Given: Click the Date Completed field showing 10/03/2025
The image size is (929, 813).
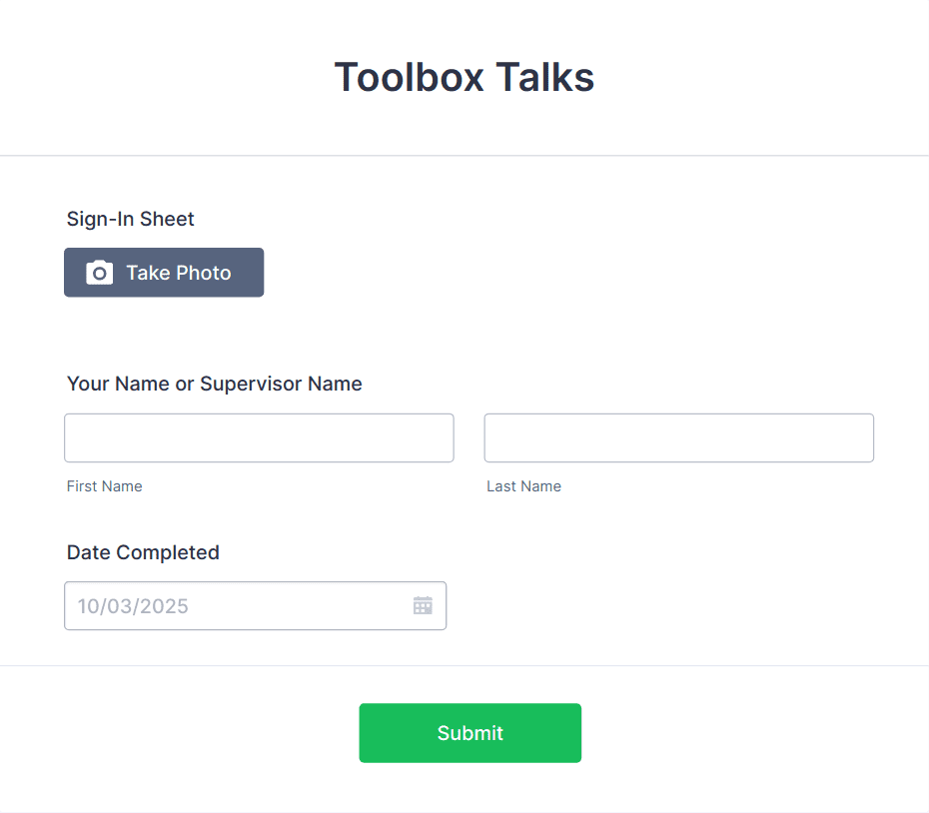Looking at the screenshot, I should click(x=230, y=605).
